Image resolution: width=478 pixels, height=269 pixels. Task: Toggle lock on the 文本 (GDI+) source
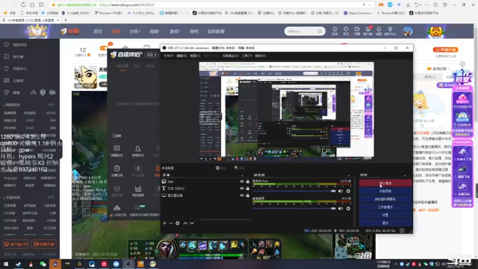[x=247, y=188]
